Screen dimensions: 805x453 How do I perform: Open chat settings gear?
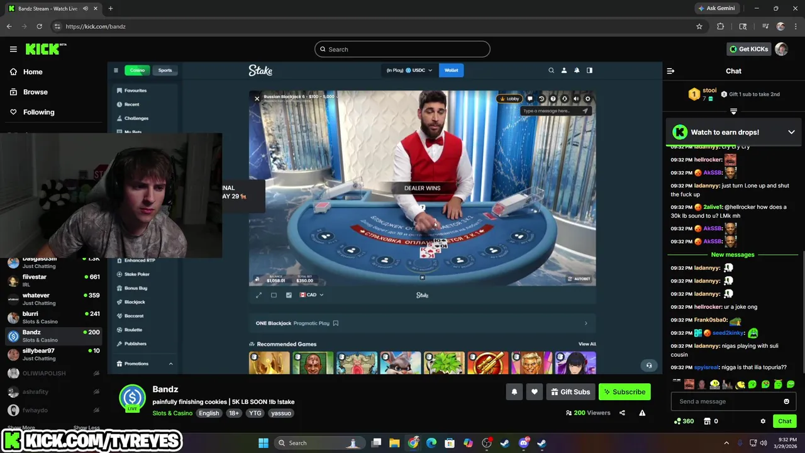(763, 421)
